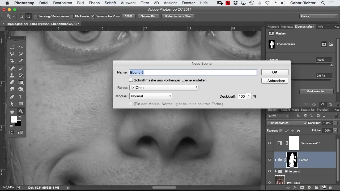Switch to the Protokoll tab

(323, 110)
